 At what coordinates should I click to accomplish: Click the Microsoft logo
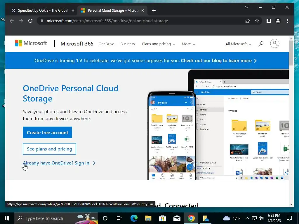pos(31,43)
